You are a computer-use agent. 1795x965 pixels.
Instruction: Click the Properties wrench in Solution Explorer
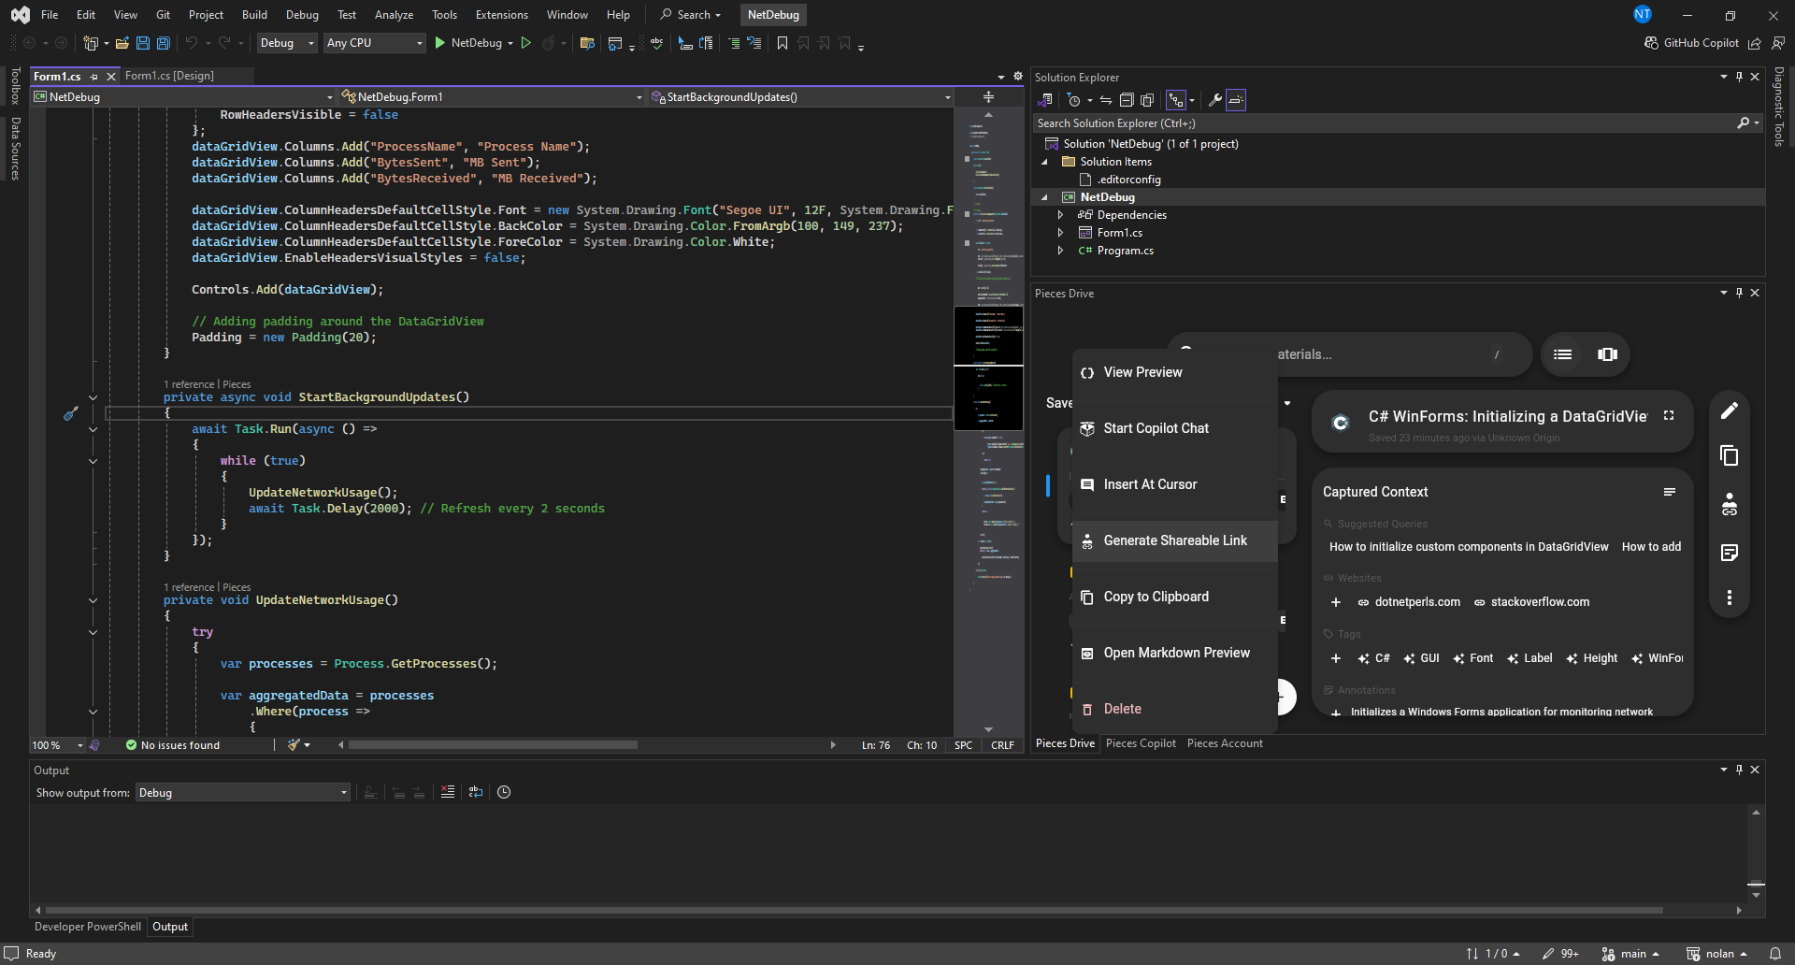tap(1215, 100)
